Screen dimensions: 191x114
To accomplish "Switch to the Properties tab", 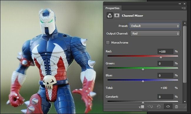I will (x=112, y=8).
